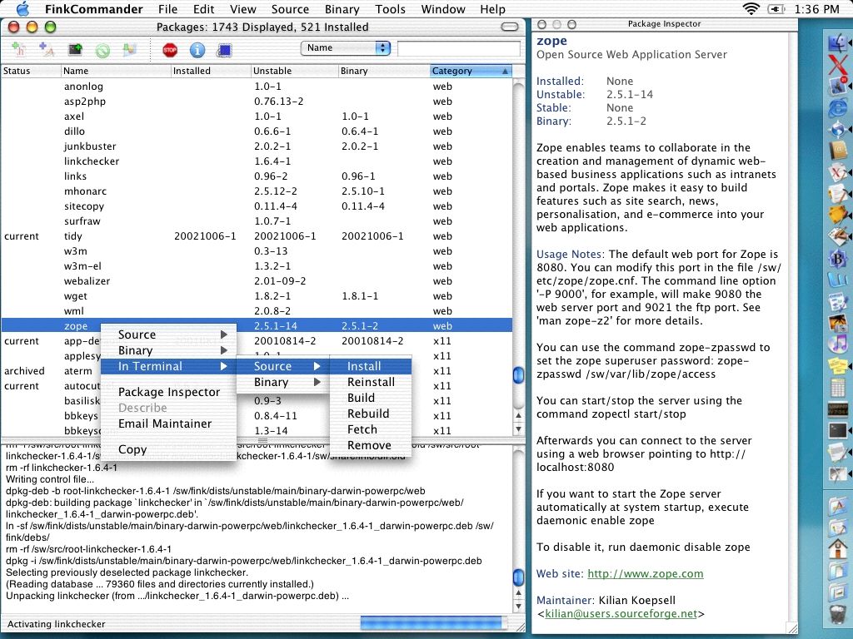Open the blue info inspector toolbar icon
Image resolution: width=853 pixels, height=639 pixels.
(x=197, y=50)
